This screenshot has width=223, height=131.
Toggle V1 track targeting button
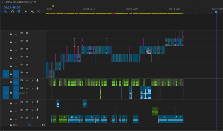(x=16, y=74)
